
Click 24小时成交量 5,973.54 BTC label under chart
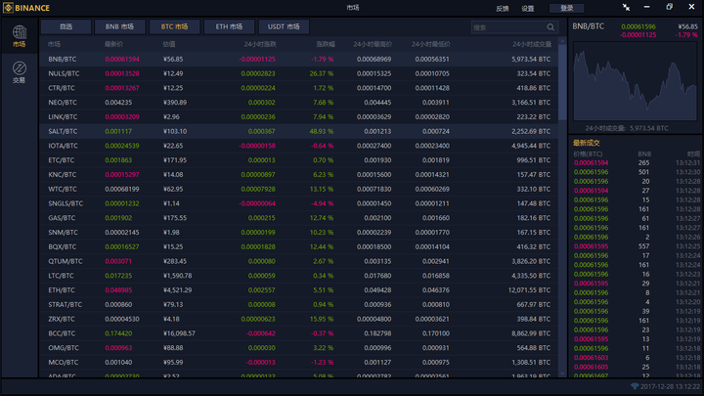pyautogui.click(x=627, y=128)
